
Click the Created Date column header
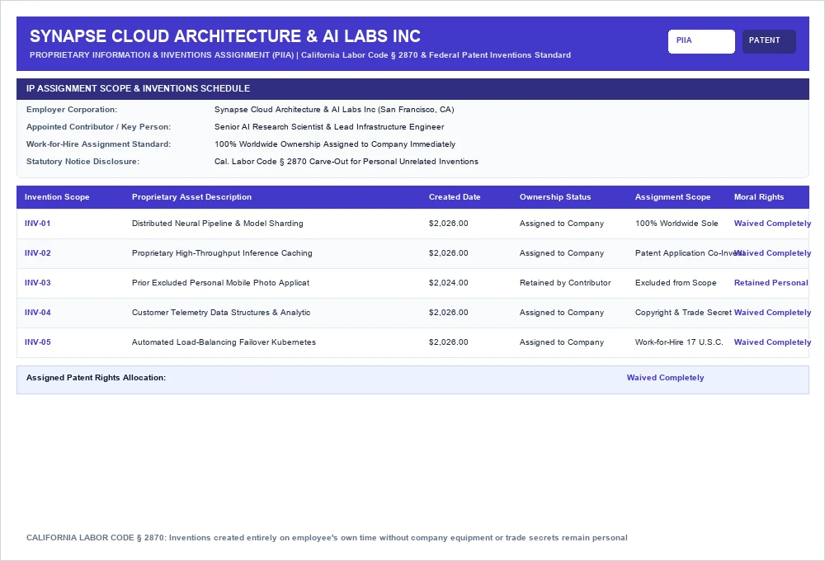(x=455, y=197)
